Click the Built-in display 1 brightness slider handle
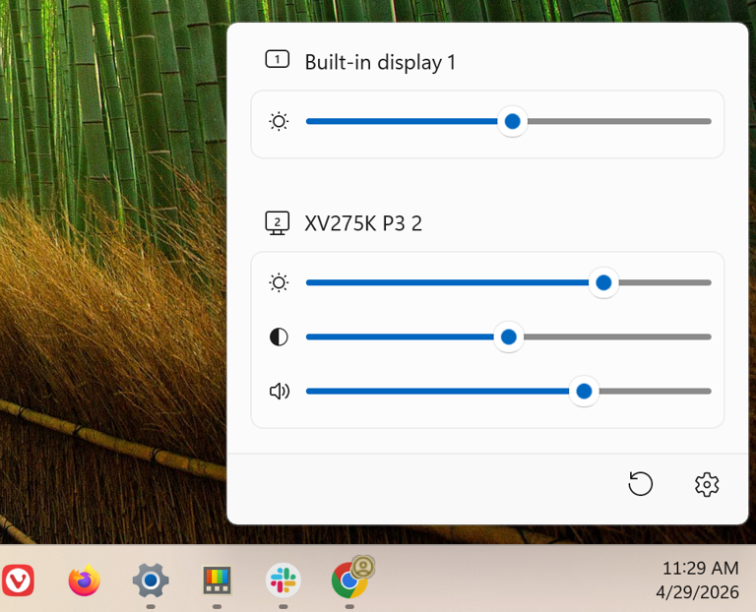Viewport: 756px width, 612px height. [x=512, y=122]
